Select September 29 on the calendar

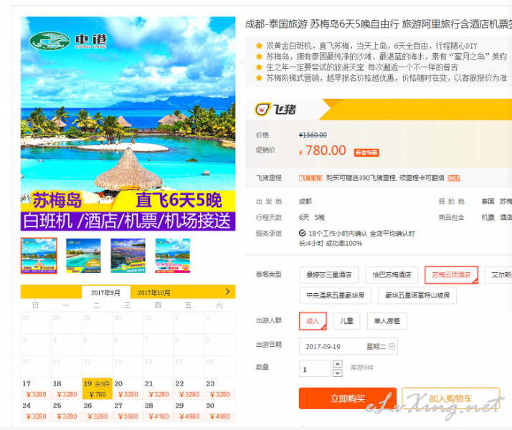[189, 411]
